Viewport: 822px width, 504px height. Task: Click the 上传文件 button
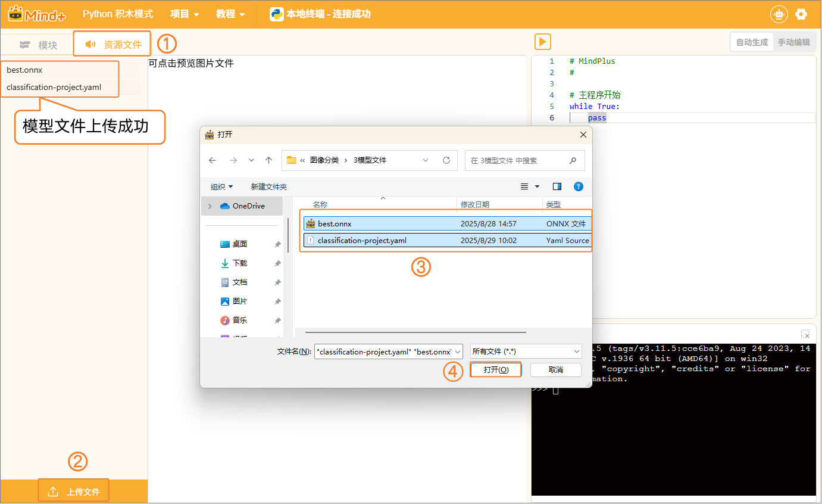(74, 491)
